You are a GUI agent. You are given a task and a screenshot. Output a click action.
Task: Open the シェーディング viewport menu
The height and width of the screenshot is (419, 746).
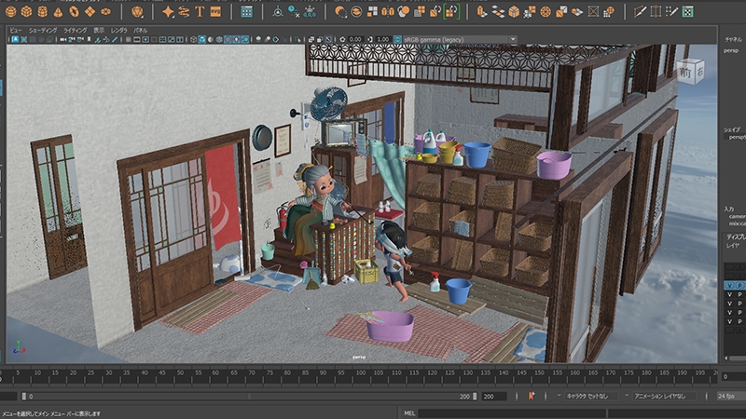click(42, 30)
